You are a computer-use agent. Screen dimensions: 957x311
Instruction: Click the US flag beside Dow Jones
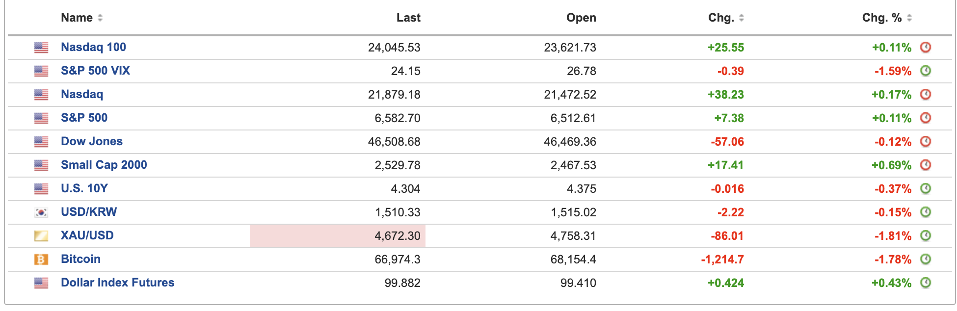pyautogui.click(x=41, y=142)
